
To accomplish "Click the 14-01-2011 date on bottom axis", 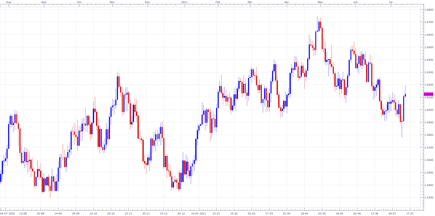I will (x=199, y=214).
